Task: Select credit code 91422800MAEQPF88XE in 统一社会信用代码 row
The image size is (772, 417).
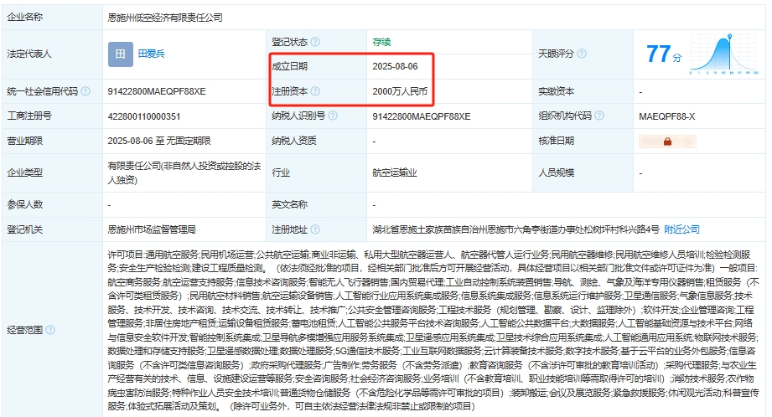Action: [x=157, y=91]
